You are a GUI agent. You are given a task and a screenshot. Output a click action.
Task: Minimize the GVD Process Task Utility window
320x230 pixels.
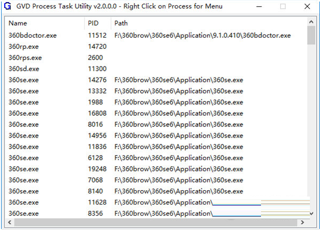pos(259,6)
